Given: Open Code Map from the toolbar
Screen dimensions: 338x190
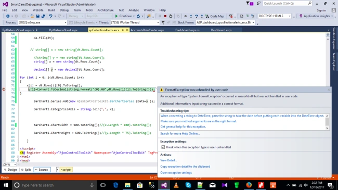Looking at the screenshot, I should [x=215, y=16].
